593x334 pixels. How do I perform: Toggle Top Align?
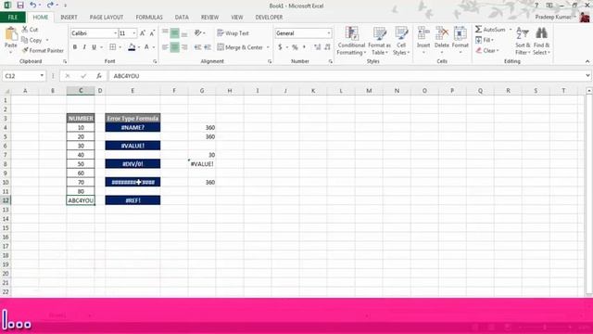click(x=165, y=33)
